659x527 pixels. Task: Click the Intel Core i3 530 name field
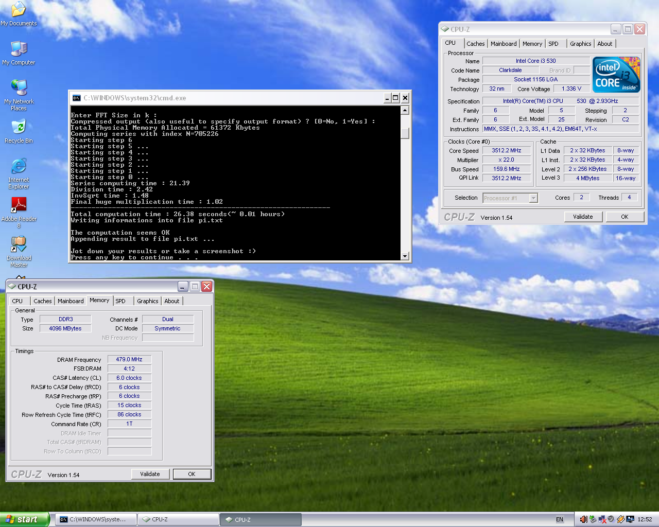(x=536, y=61)
